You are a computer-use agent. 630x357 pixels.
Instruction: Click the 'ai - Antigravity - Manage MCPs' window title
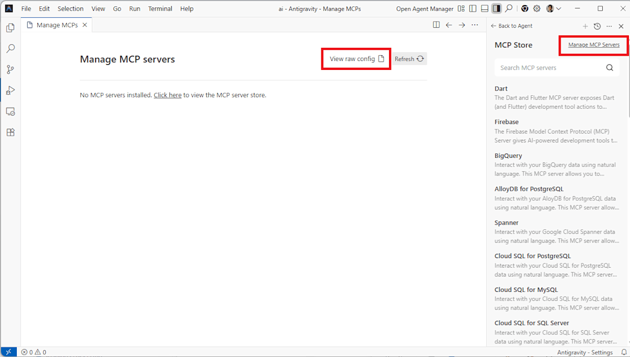320,8
